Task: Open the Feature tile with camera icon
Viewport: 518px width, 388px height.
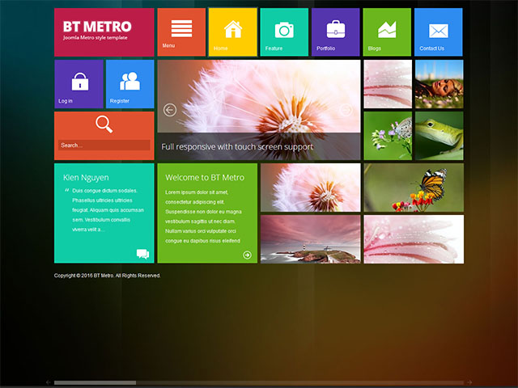Action: (284, 32)
